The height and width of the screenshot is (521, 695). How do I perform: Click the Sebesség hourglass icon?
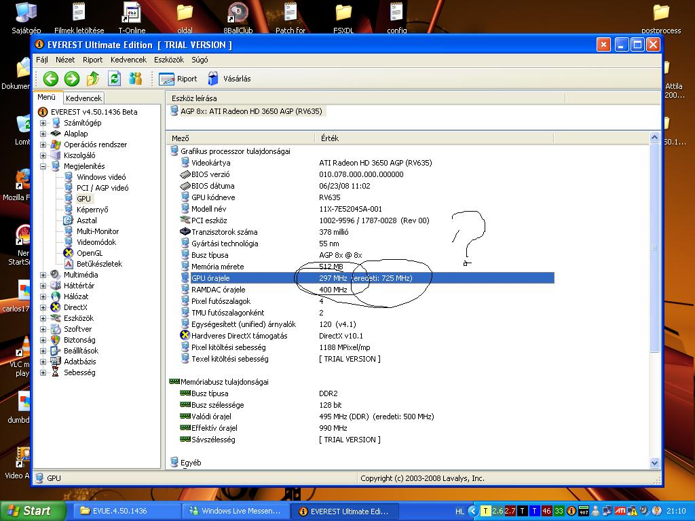tap(56, 372)
